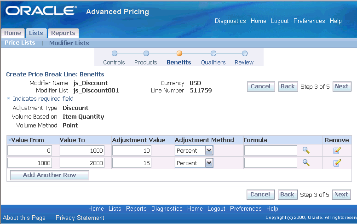This screenshot has width=357, height=224.
Task: Click the top Cancel button
Action: [261, 86]
